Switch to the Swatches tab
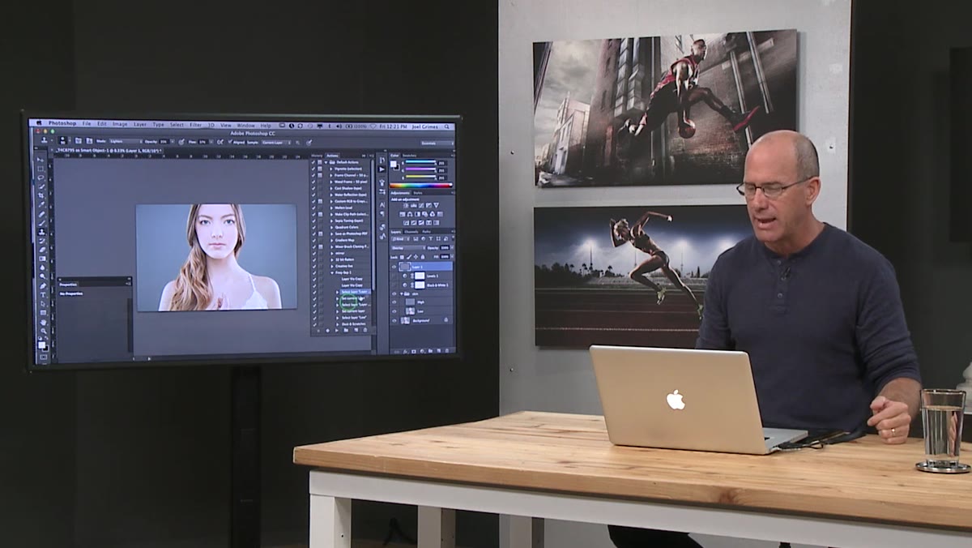 tap(409, 156)
